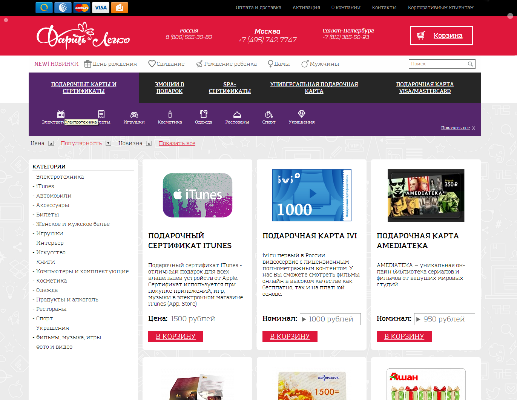Open Фото и видео category
517x400 pixels.
click(x=54, y=347)
